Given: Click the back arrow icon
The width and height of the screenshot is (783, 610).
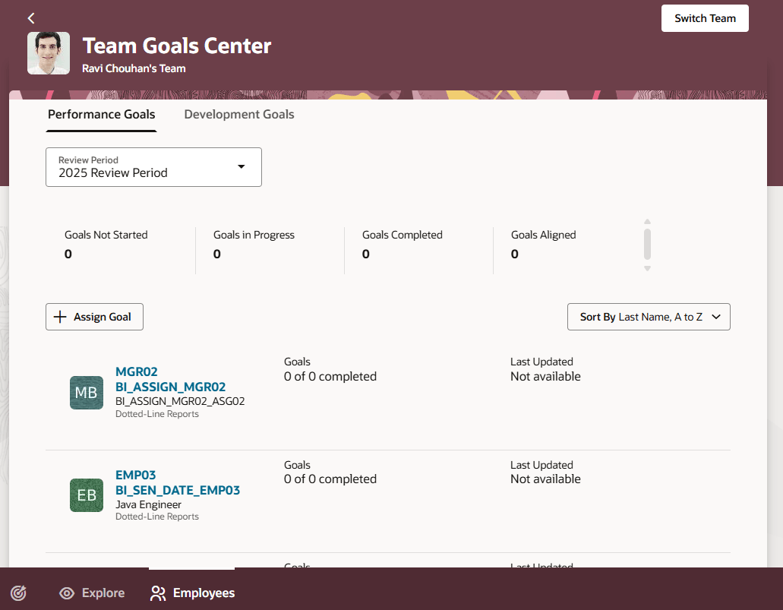Looking at the screenshot, I should point(31,18).
